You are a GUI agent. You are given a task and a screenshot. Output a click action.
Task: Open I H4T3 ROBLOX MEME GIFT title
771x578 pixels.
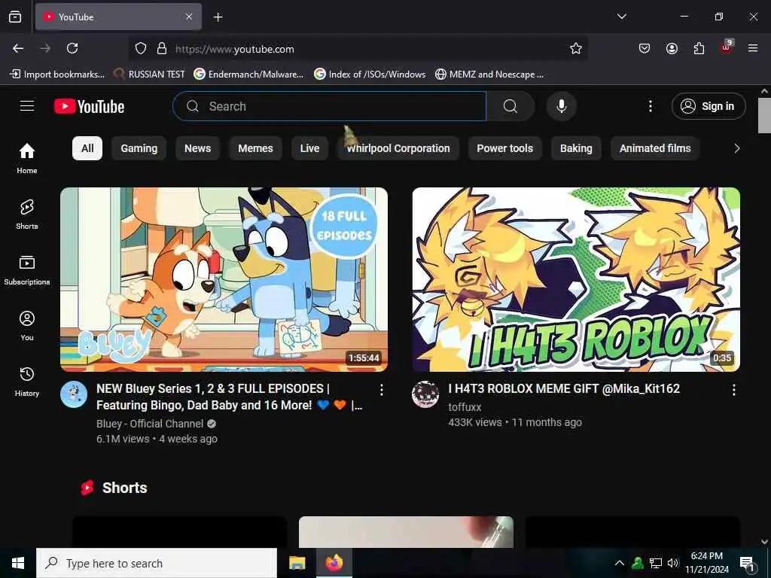(564, 389)
